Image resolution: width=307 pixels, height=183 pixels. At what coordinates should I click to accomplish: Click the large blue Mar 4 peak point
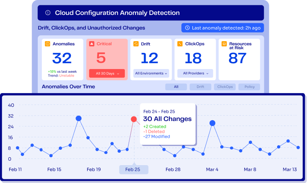pyautogui.click(x=212, y=123)
